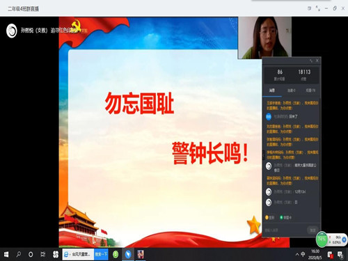This screenshot has height=261, width=348.
Task: Click the 搜索一下 search button
Action: (101, 255)
